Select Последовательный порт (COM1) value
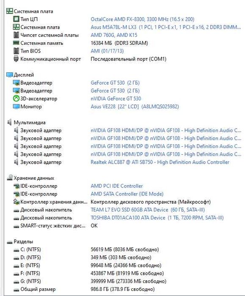This screenshot has height=296, width=245. (x=129, y=59)
